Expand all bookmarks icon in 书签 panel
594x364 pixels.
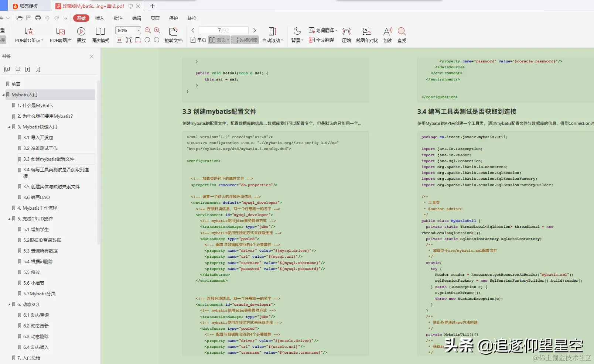point(7,69)
